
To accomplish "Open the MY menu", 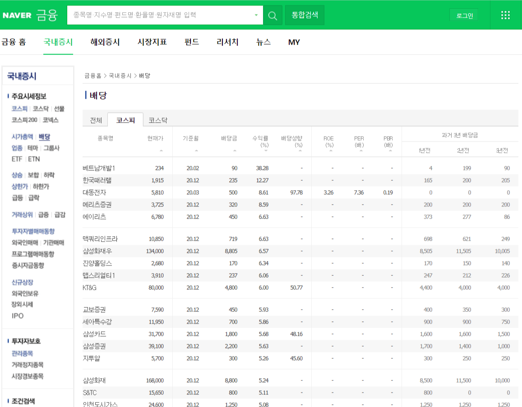I will pos(294,42).
